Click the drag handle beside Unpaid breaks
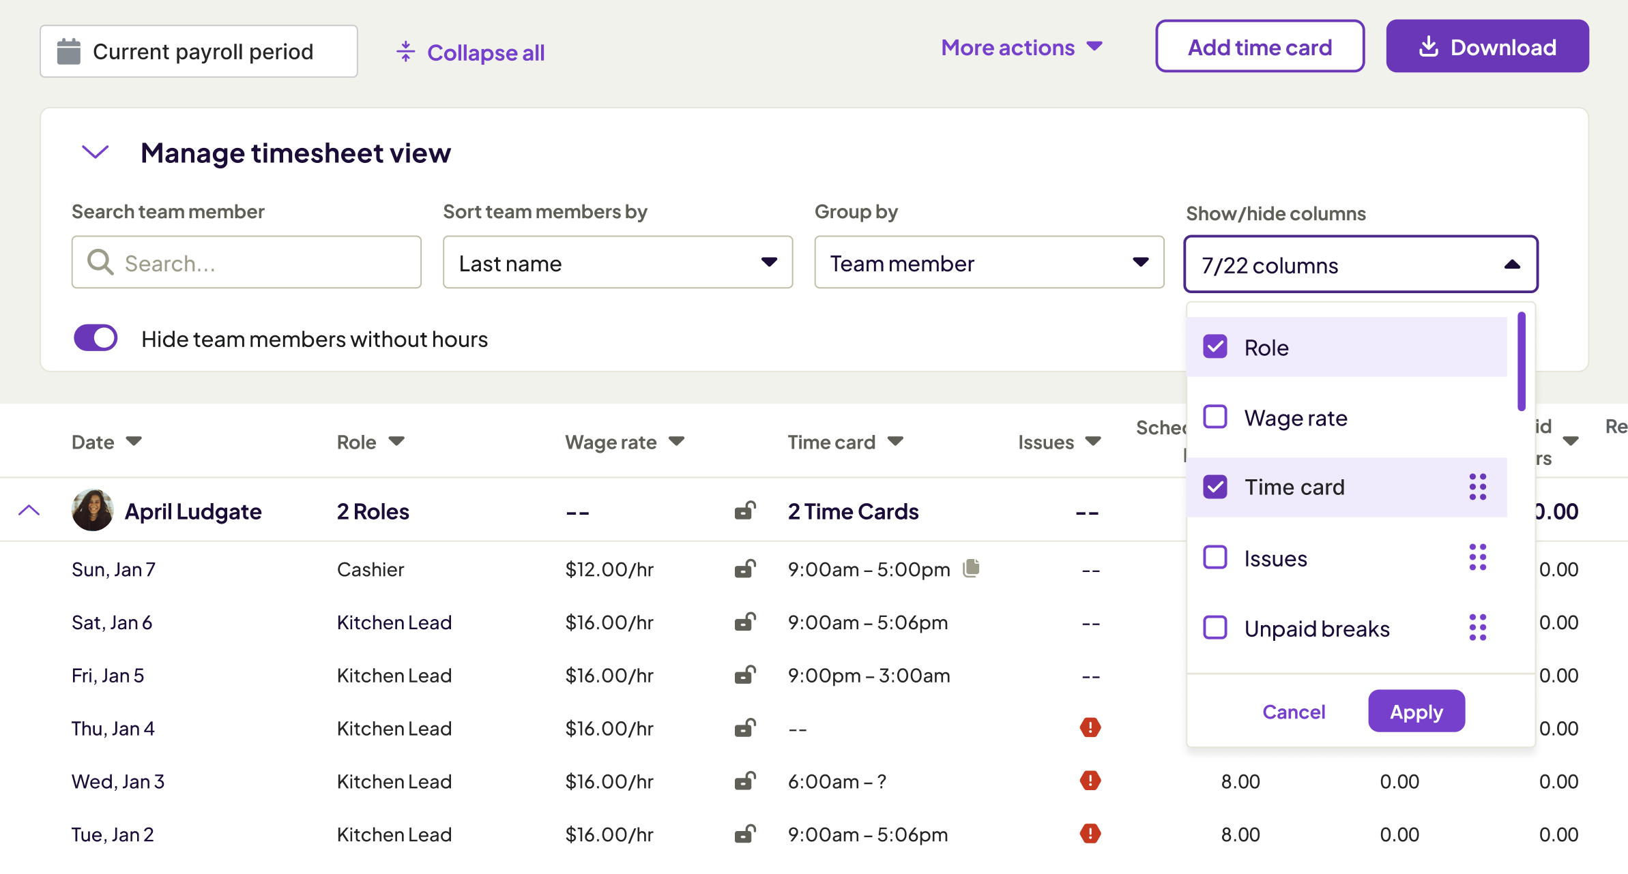This screenshot has height=874, width=1628. [1478, 627]
